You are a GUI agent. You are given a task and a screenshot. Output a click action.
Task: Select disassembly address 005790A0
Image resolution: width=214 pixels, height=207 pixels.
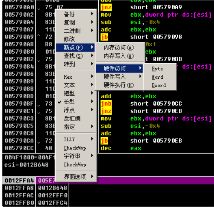19,7
